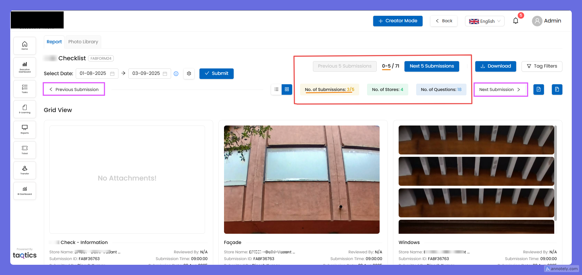Viewport: 582px width, 275px height.
Task: Open the settings gear next to date
Action: tap(189, 73)
